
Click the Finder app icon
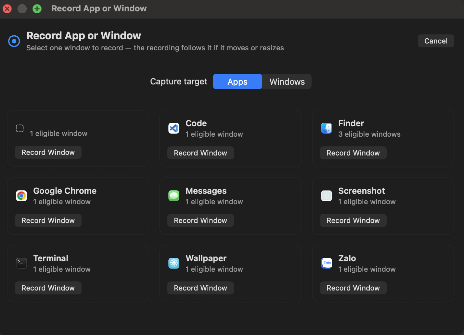[x=327, y=128]
